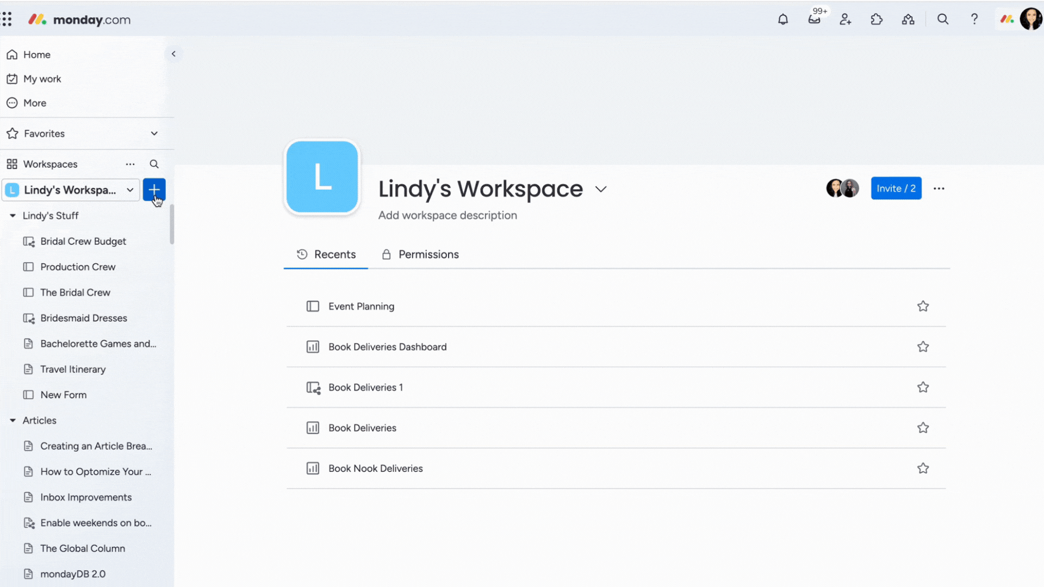Open Book Nook Deliveries from recents
1044x587 pixels.
[x=375, y=469]
